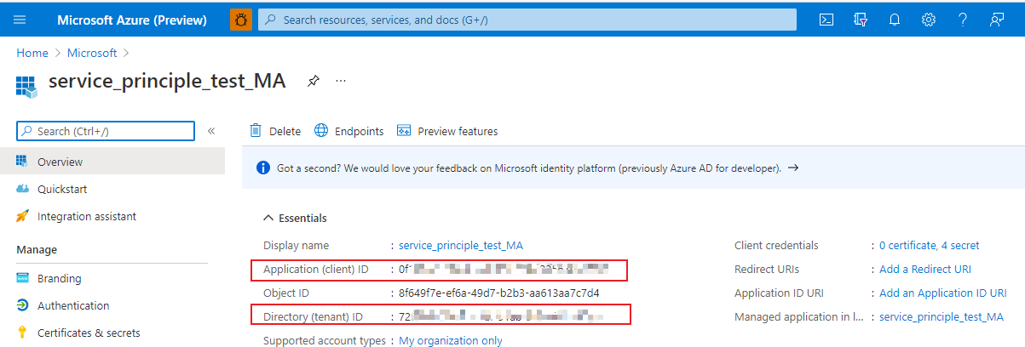Click the Add a Redirect URI link

(x=925, y=269)
